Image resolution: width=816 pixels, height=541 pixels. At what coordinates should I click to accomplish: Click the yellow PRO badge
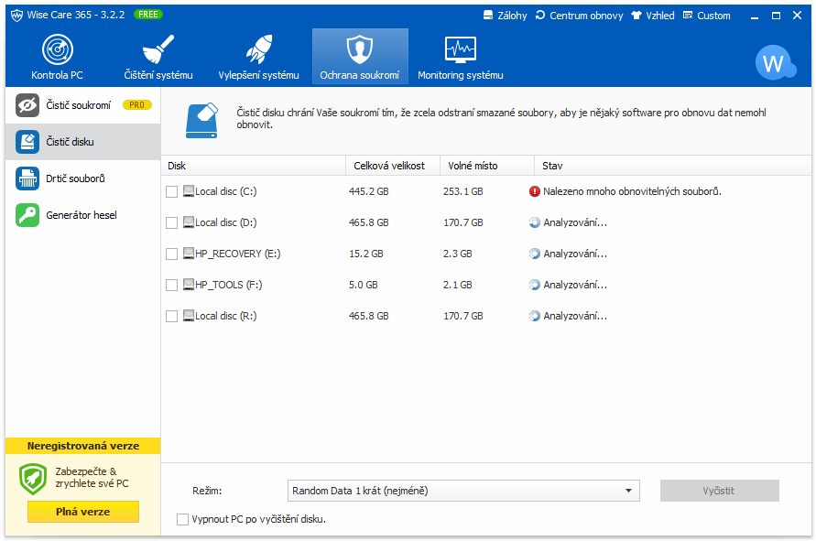click(136, 105)
